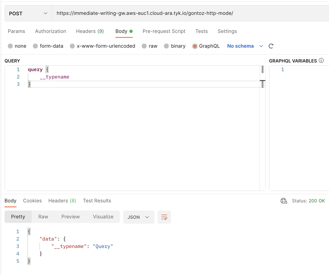This screenshot has height=275, width=329.
Task: Click the Visualize response view
Action: coord(103,217)
